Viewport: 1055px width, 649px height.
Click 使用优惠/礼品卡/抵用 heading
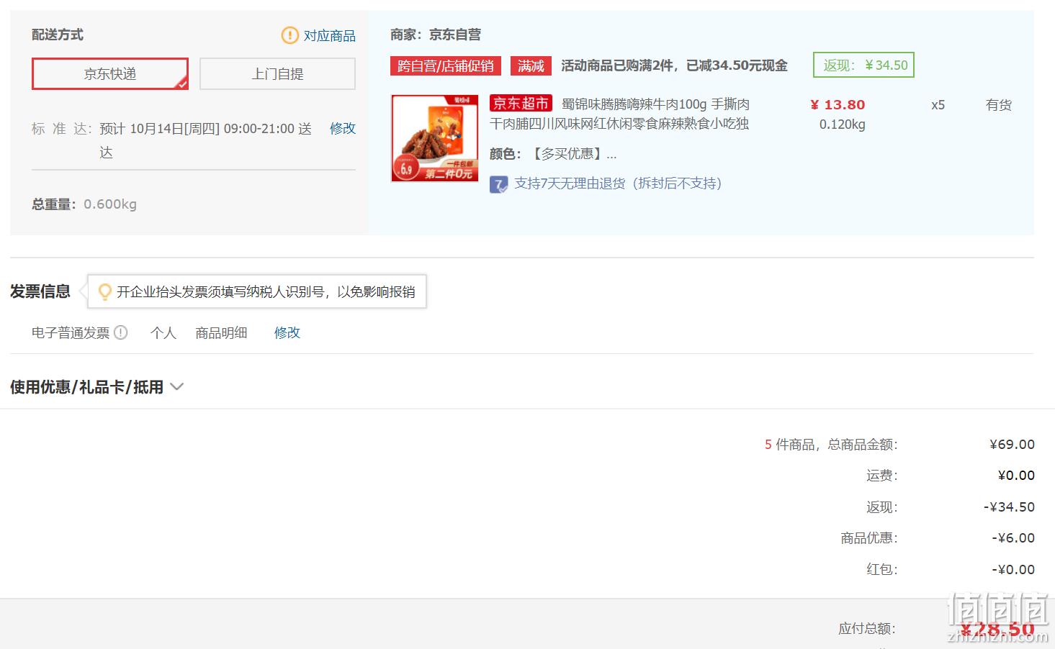(86, 387)
